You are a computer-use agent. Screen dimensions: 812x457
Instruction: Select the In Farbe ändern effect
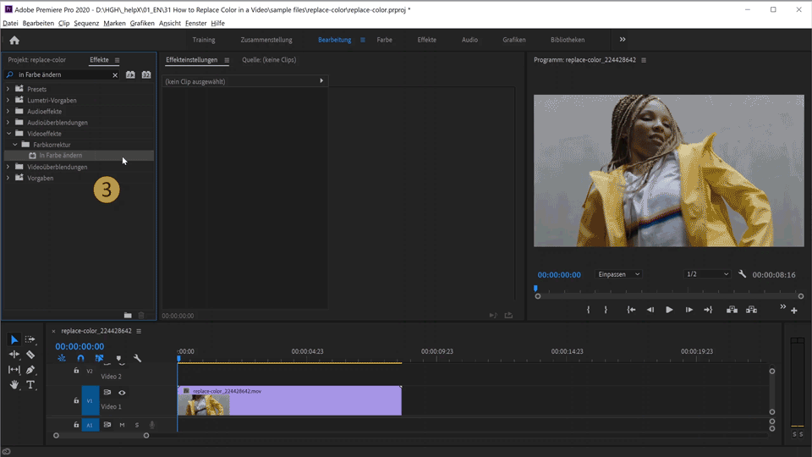(60, 156)
